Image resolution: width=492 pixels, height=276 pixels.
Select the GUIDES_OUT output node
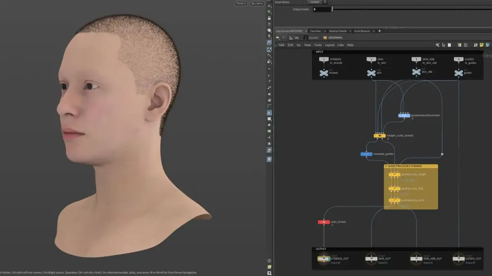click(458, 259)
